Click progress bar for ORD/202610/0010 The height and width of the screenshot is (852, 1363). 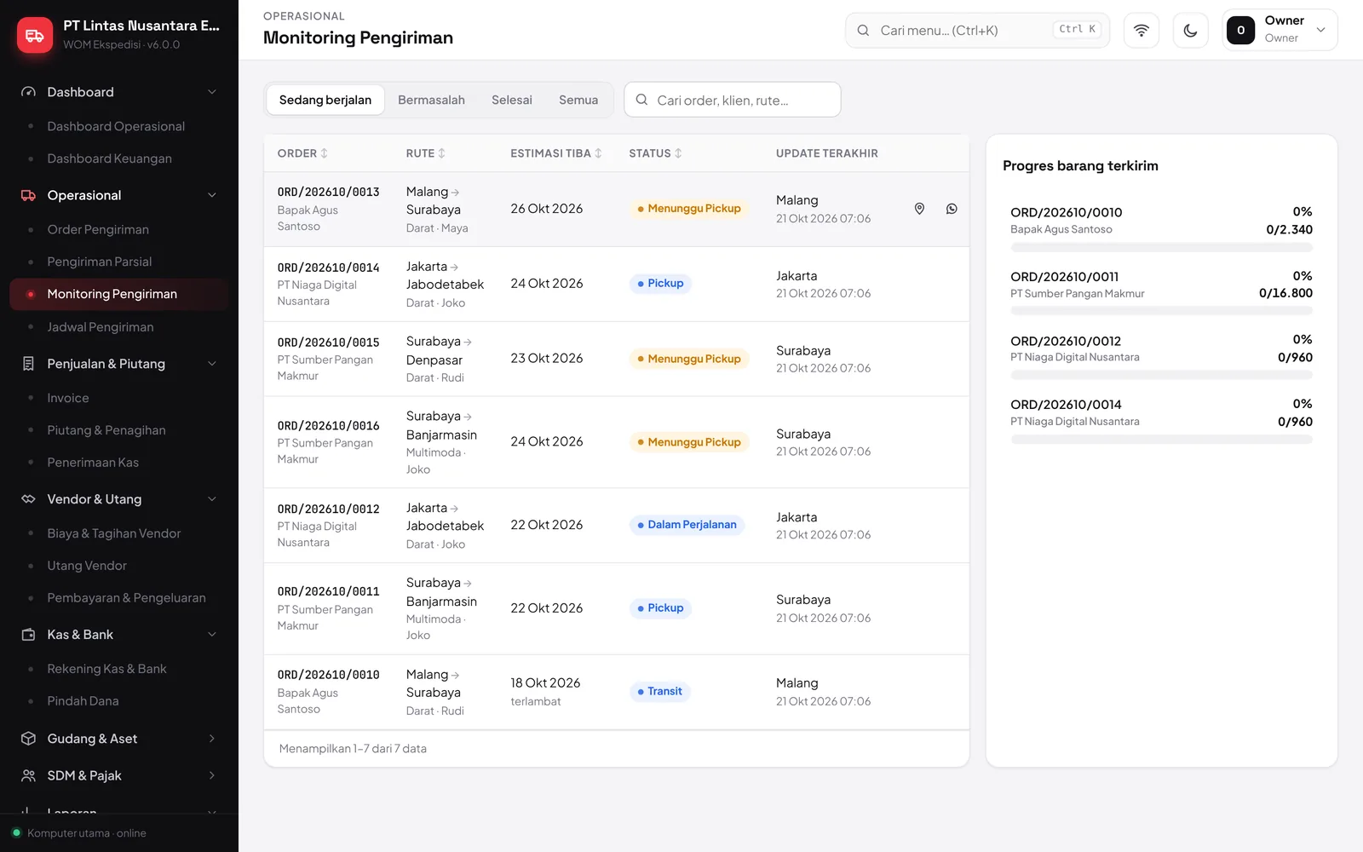[1161, 247]
